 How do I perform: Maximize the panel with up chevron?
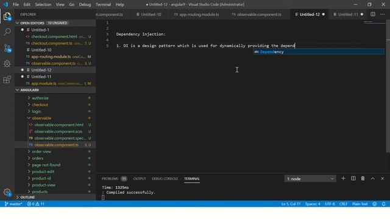click(372, 178)
